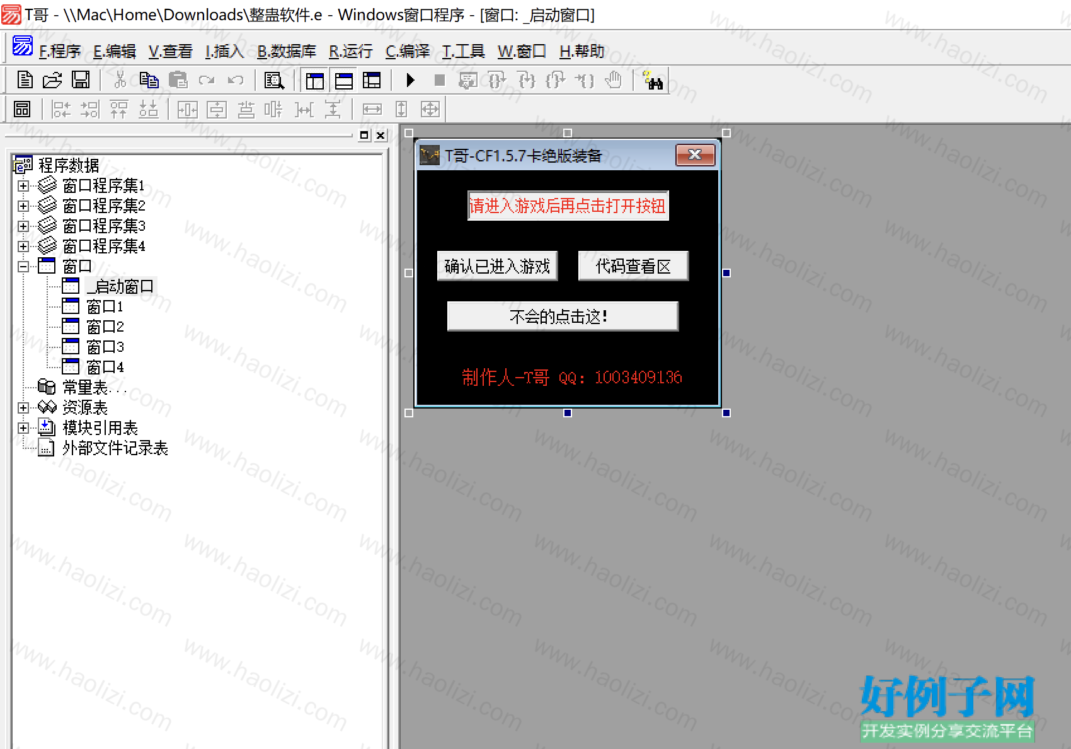Open the H.帮助 menu
1071x749 pixels.
click(x=582, y=51)
